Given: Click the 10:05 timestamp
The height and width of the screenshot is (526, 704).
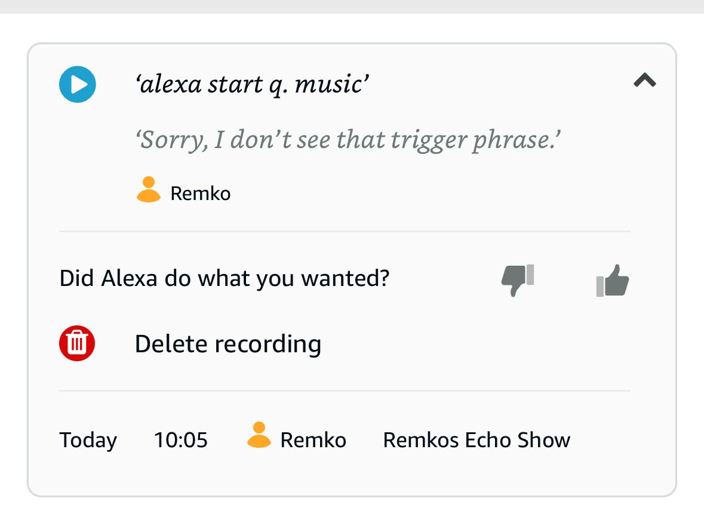Looking at the screenshot, I should click(181, 440).
